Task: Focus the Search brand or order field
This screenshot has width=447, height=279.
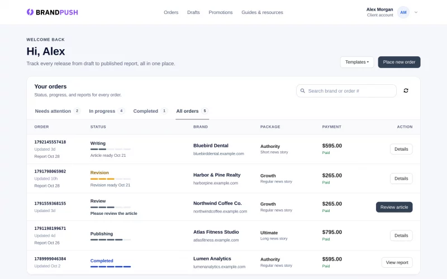Action: [x=346, y=91]
